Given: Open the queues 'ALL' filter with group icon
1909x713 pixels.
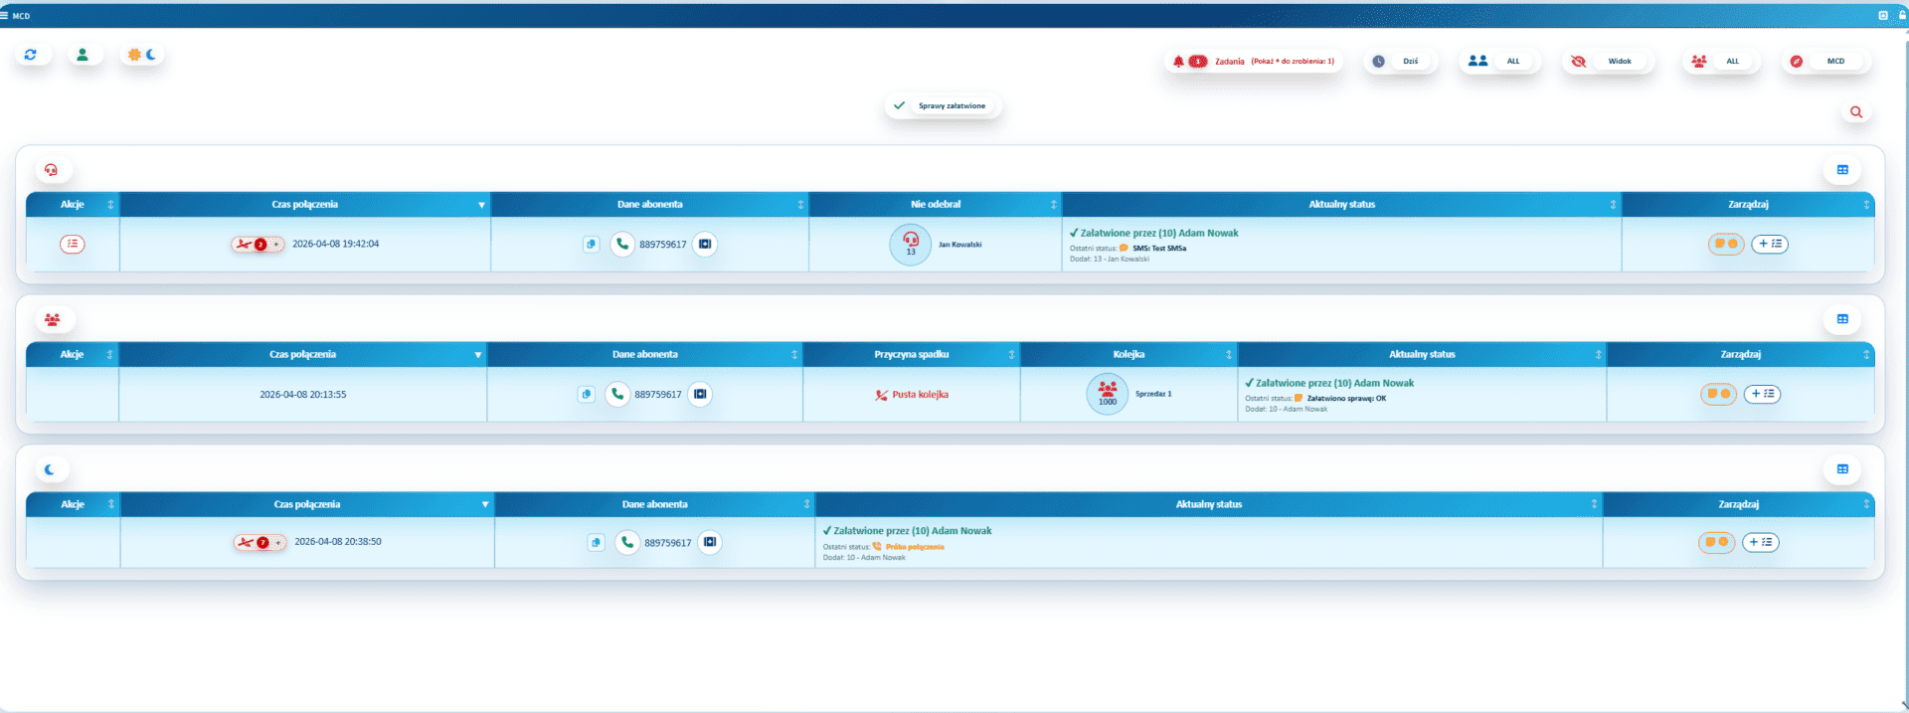Looking at the screenshot, I should [1720, 62].
